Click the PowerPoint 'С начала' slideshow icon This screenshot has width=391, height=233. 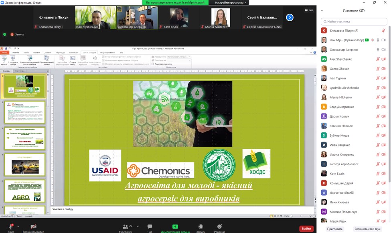tap(4, 59)
